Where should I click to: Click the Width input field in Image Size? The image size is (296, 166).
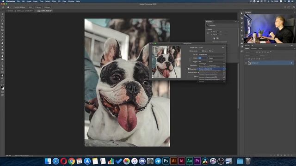pyautogui.click(x=203, y=58)
